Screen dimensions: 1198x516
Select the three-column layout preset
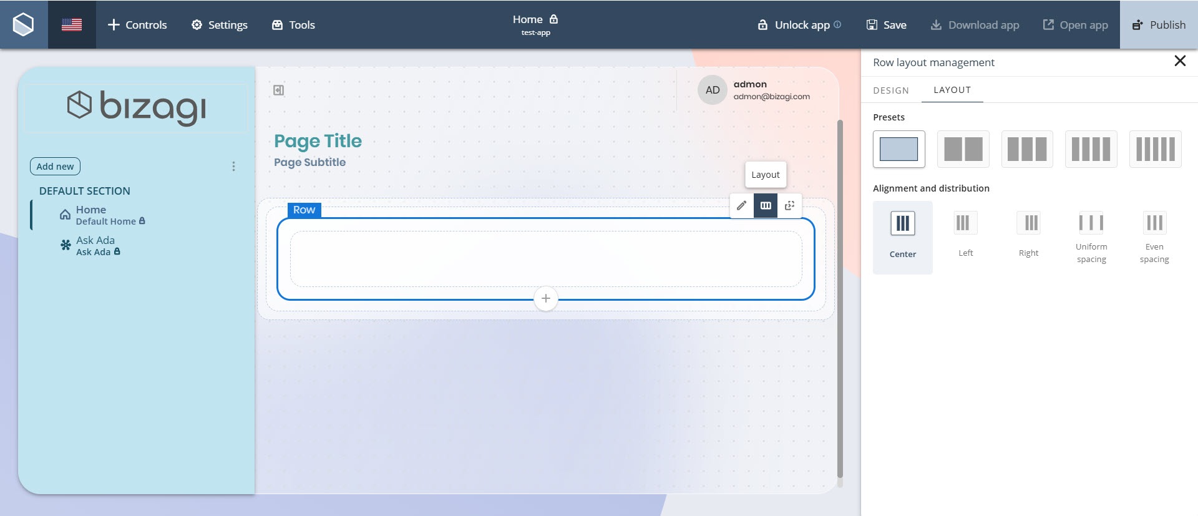[1026, 149]
